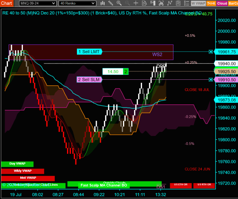The height and width of the screenshot is (199, 238).
Task: Click the CLOSE 18 JUL label
Action: point(197,90)
